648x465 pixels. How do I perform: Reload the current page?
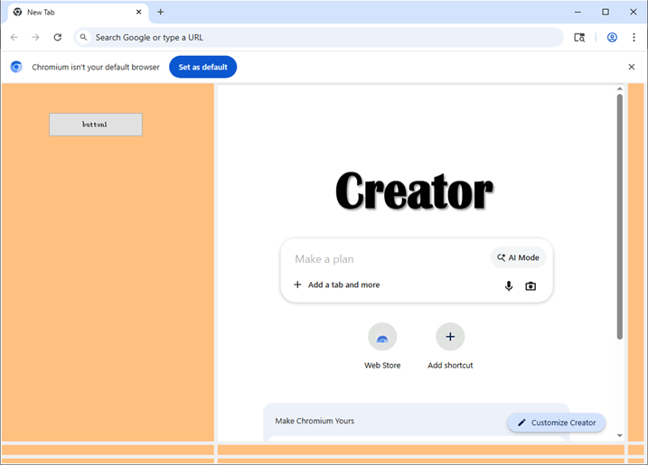coord(58,38)
